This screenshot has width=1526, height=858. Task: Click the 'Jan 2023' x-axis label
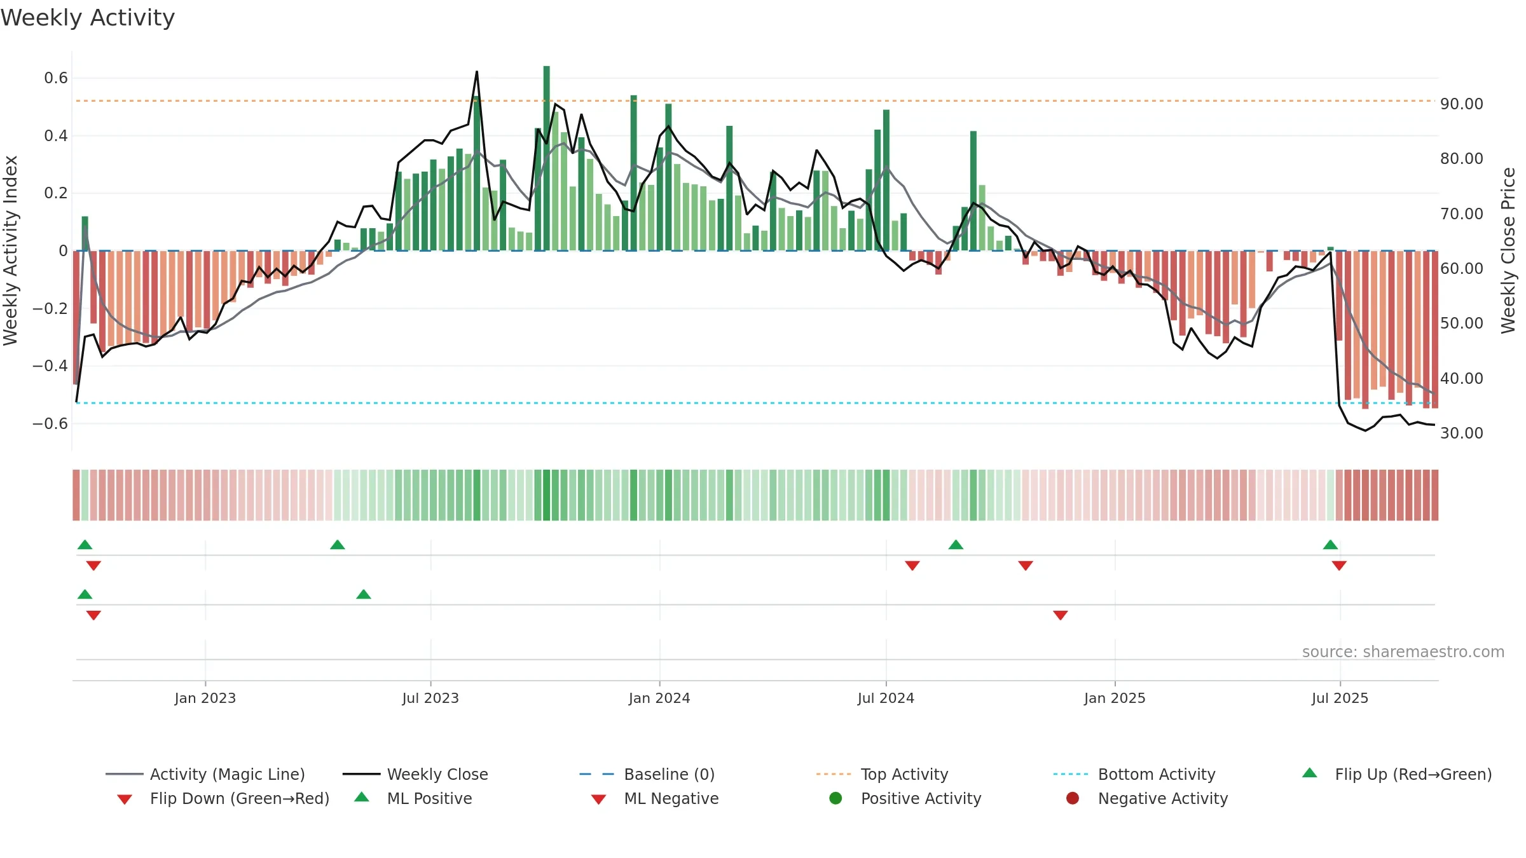205,698
